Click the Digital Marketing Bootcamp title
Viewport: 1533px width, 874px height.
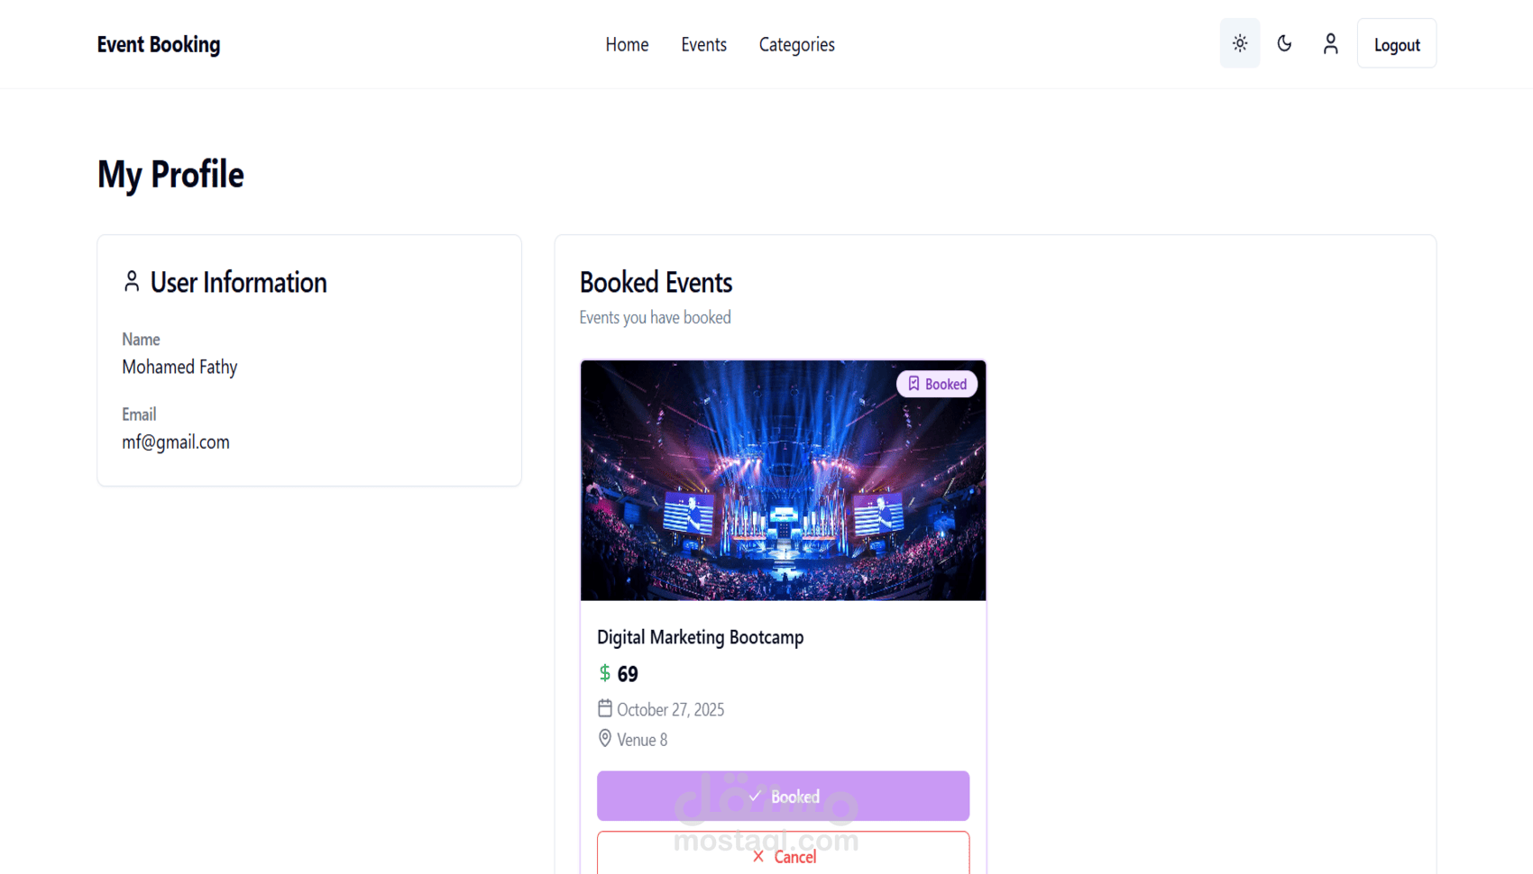point(700,637)
